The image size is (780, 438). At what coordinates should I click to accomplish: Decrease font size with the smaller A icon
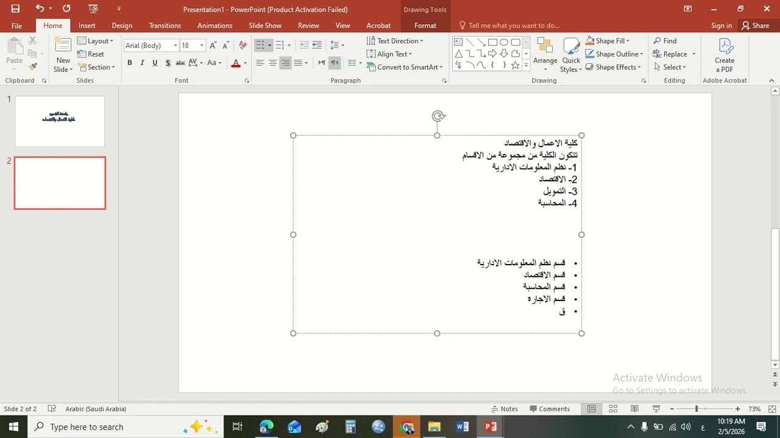pyautogui.click(x=225, y=46)
